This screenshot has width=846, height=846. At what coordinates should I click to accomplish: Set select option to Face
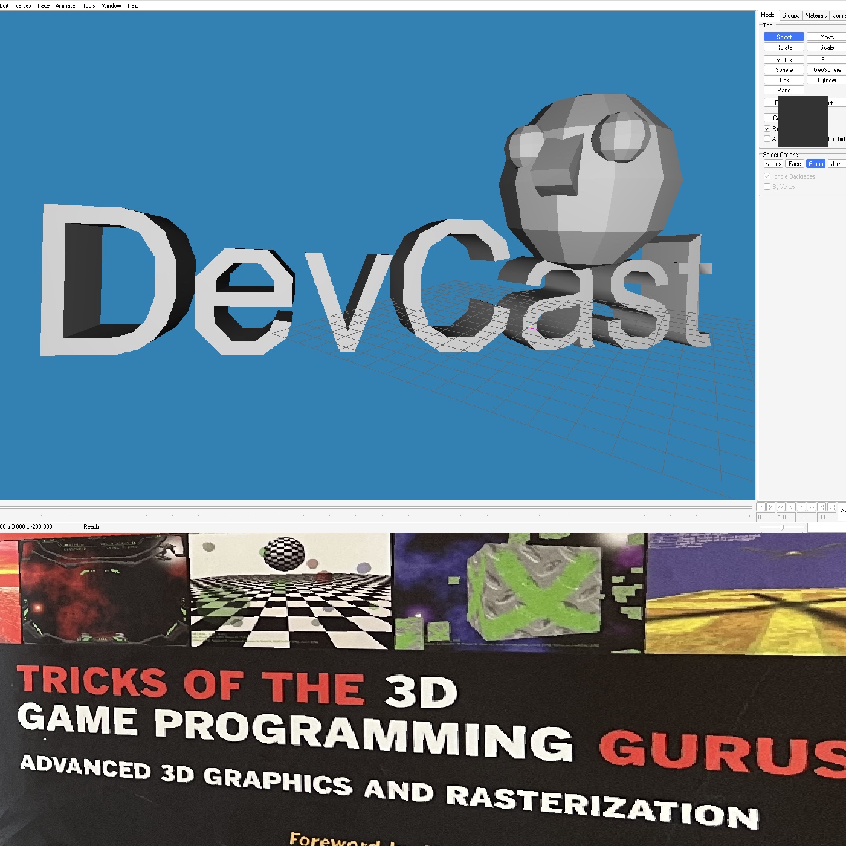point(795,164)
